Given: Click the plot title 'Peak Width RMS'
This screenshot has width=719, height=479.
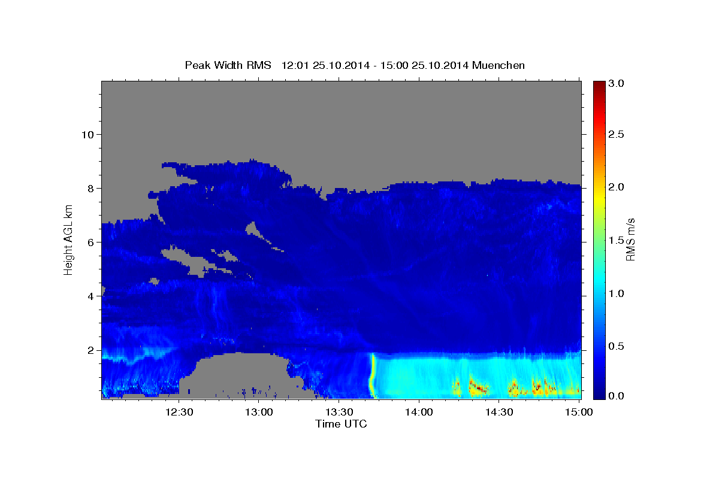Looking at the screenshot, I should pos(228,65).
